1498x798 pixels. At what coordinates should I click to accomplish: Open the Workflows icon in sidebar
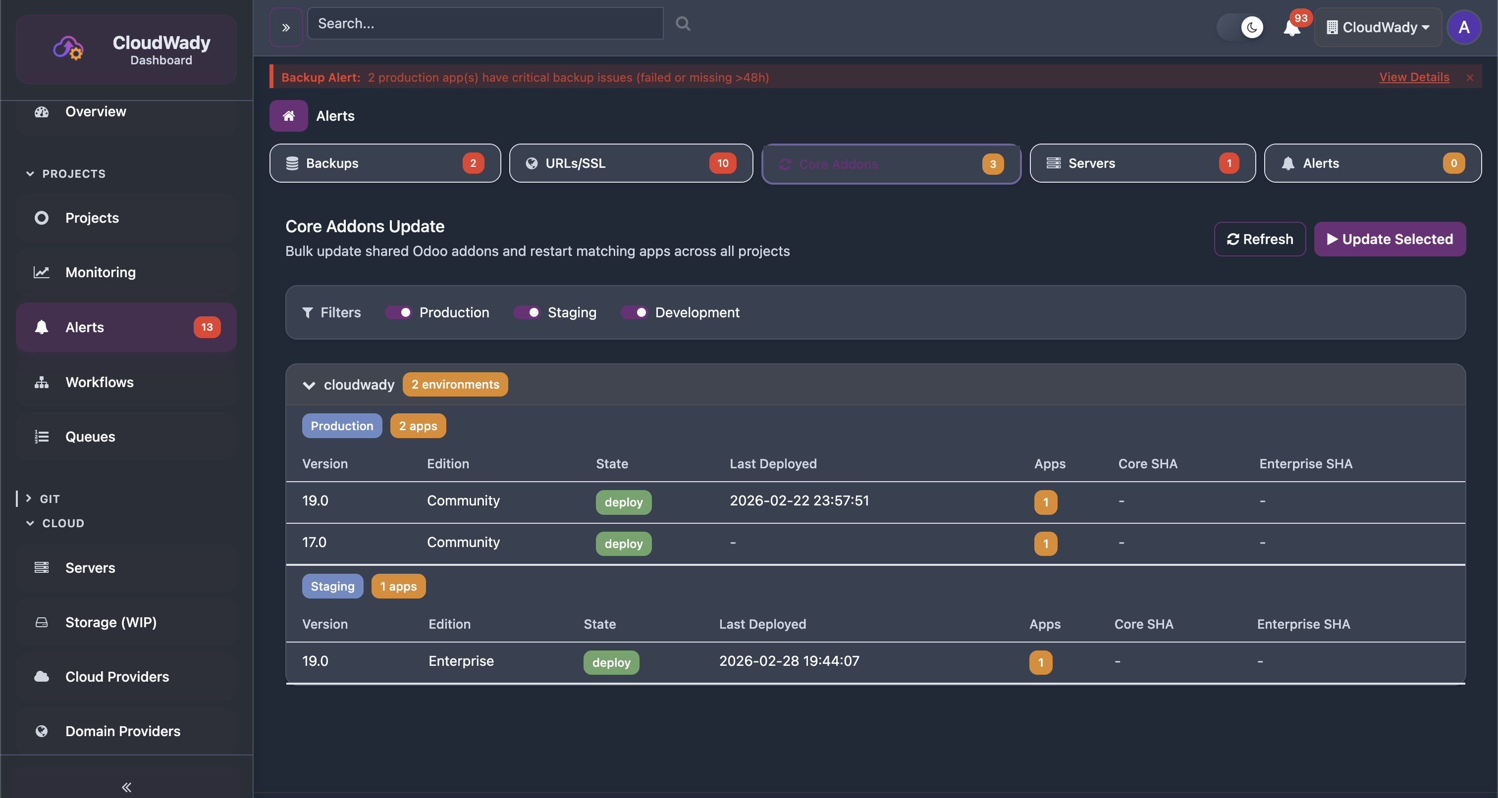point(41,383)
